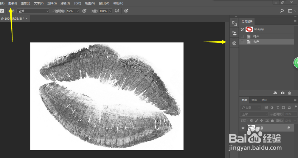Open the 3D(D) menu
This screenshot has height=158, width=298.
(x=77, y=3)
